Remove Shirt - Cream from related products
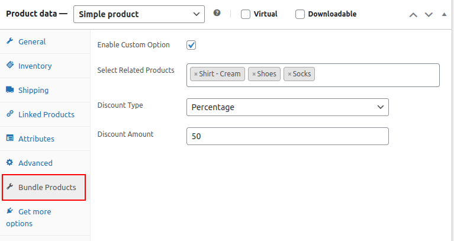Viewport: 454px width, 241px height. click(x=196, y=74)
